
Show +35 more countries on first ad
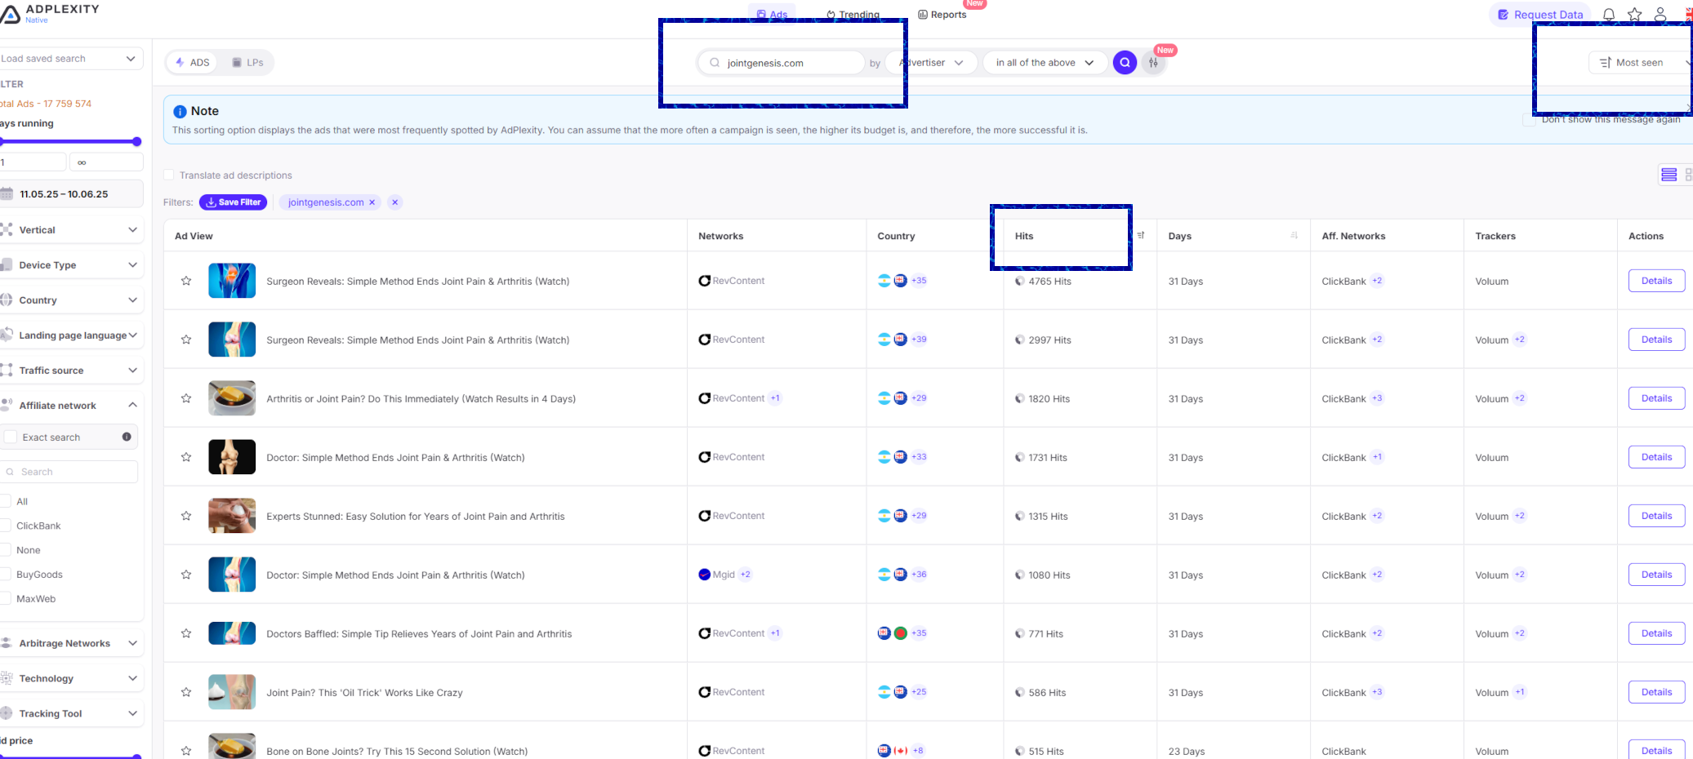[x=919, y=281]
